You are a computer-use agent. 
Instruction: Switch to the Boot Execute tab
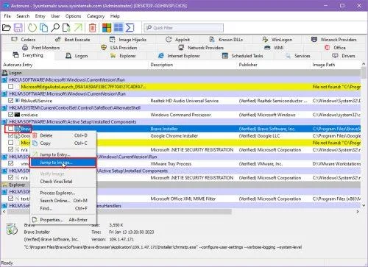click(x=72, y=40)
